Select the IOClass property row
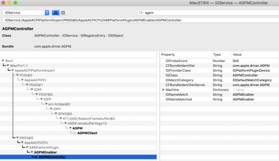 [x=219, y=75]
